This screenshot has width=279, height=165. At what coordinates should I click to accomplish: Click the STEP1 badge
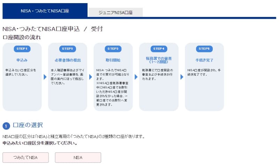tap(22, 49)
